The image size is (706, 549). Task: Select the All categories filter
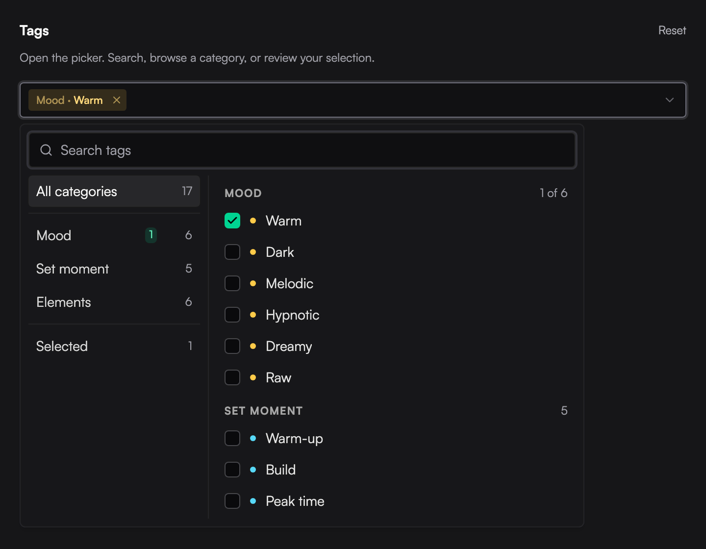tap(114, 191)
